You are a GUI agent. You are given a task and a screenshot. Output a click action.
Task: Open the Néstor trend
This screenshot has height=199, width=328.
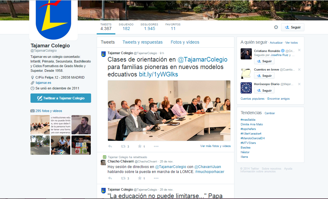[x=245, y=152]
